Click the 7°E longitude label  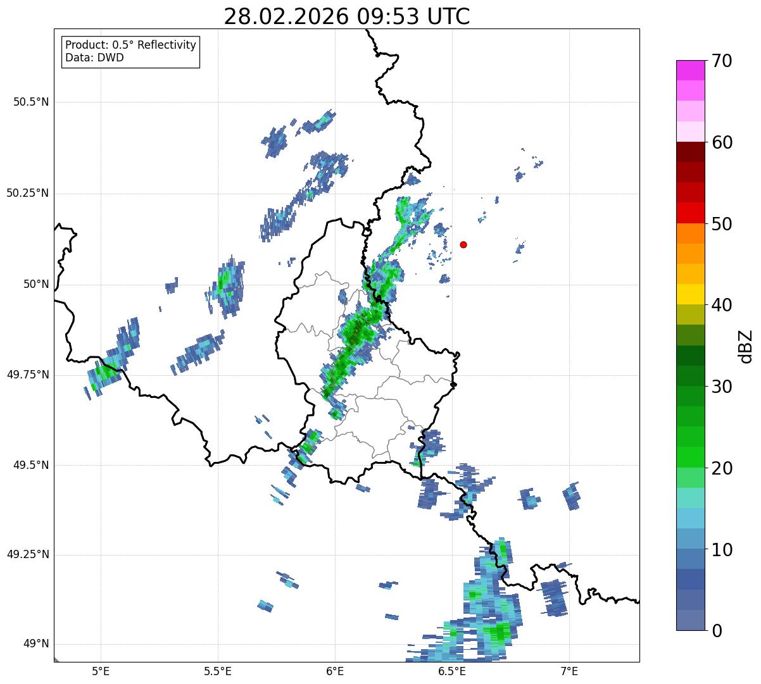pyautogui.click(x=570, y=671)
